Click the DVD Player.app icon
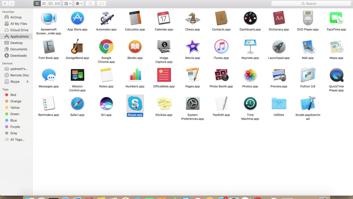This screenshot has width=353, height=199. point(308,18)
